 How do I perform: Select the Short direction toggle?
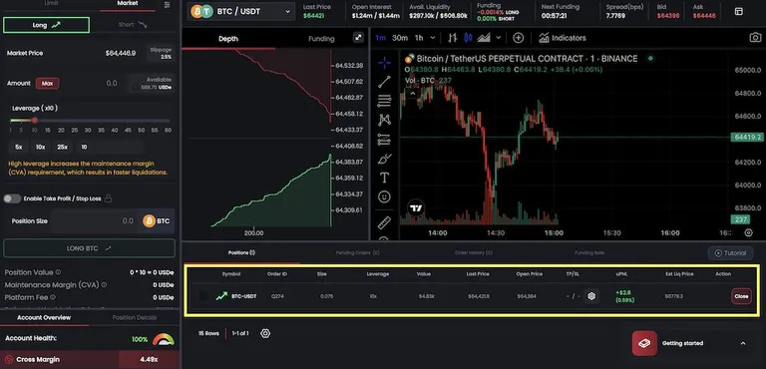point(133,25)
